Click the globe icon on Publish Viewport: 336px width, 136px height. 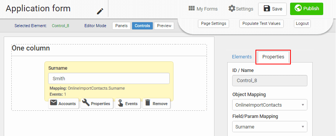(298, 8)
